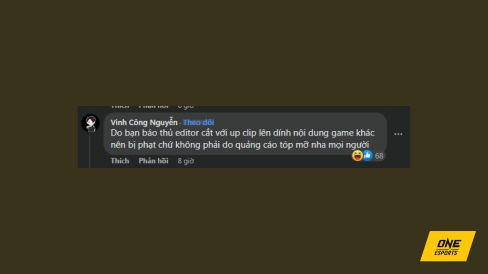The width and height of the screenshot is (488, 274).
Task: Click the ONE lettering in the yellow logo
Action: pyautogui.click(x=449, y=244)
